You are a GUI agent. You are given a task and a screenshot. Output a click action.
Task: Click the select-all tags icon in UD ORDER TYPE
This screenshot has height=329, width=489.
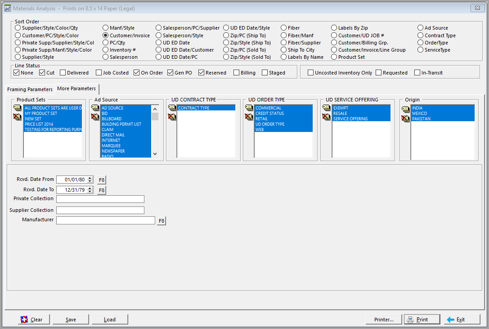[249, 108]
